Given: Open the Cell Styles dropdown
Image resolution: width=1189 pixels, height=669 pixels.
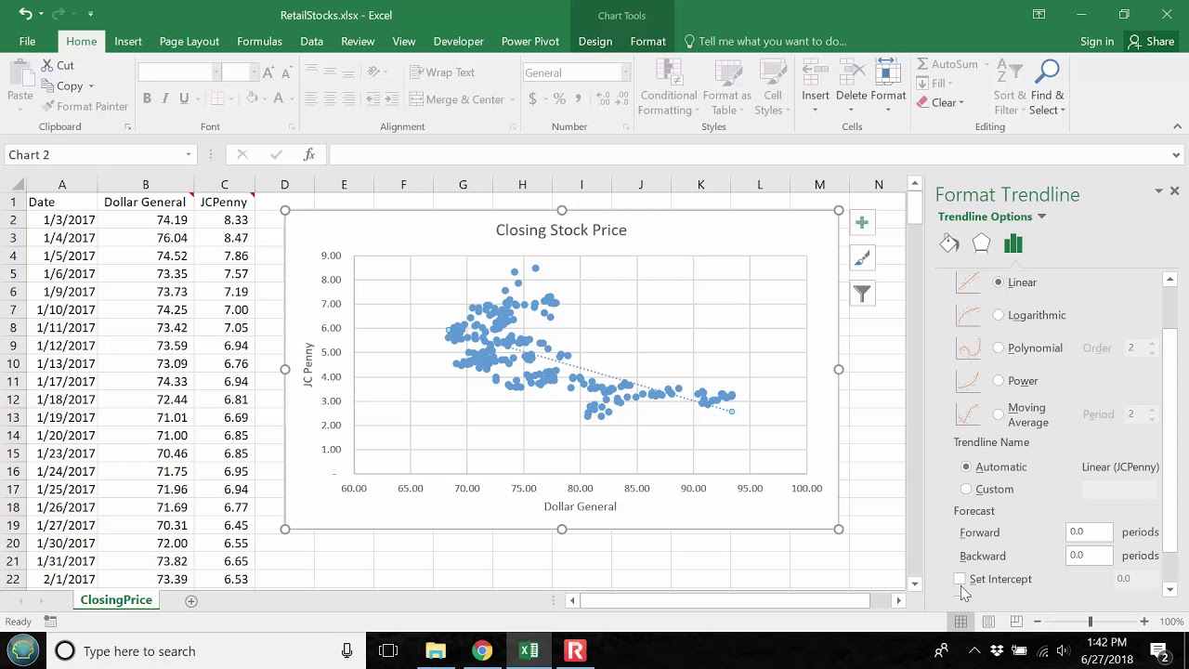Looking at the screenshot, I should [x=773, y=88].
